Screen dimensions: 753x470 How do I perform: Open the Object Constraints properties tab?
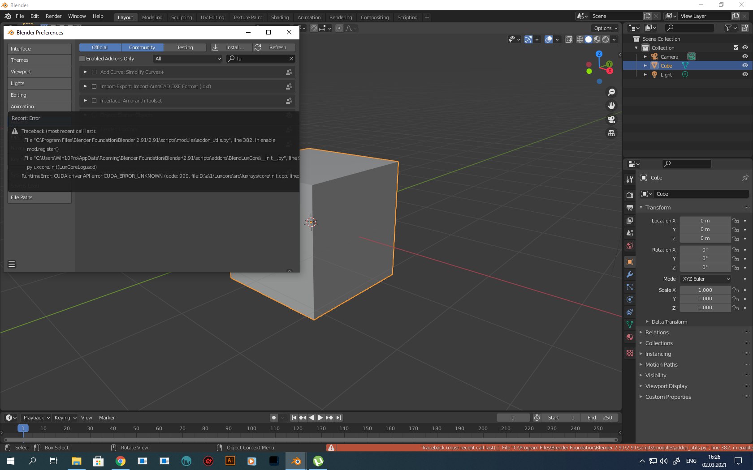tap(630, 312)
